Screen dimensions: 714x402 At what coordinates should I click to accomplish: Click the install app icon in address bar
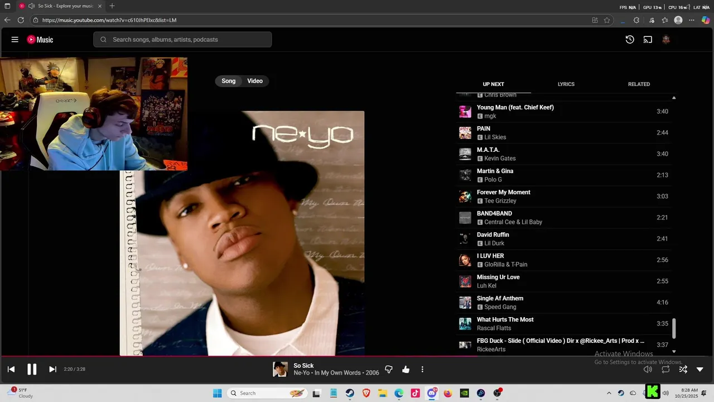(x=595, y=20)
